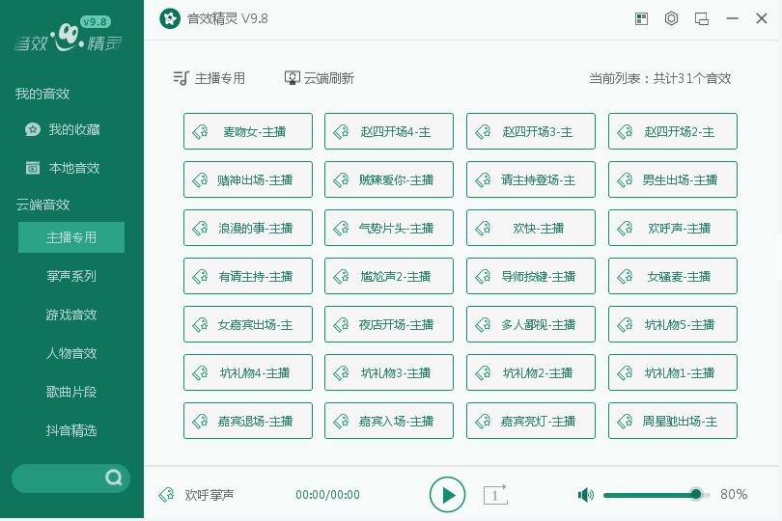The width and height of the screenshot is (782, 521).
Task: Play 赵四开场2-主 sound effect
Action: (x=673, y=131)
